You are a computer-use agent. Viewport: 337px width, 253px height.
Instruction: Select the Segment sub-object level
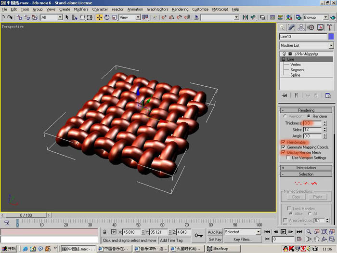298,70
